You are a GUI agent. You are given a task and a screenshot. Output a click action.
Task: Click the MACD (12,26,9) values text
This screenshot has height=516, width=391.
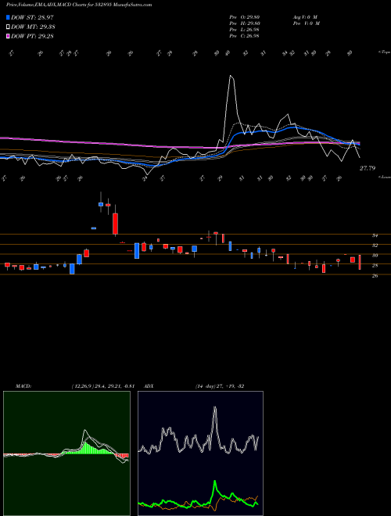(x=103, y=386)
